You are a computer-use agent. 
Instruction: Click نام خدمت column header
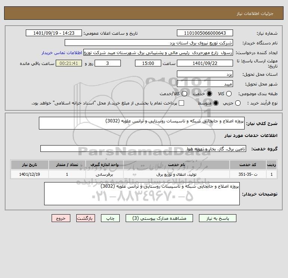[x=176, y=165]
